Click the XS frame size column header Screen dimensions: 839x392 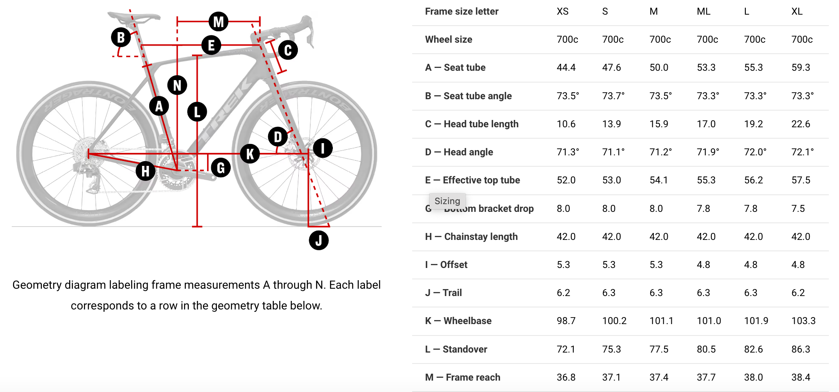[563, 11]
